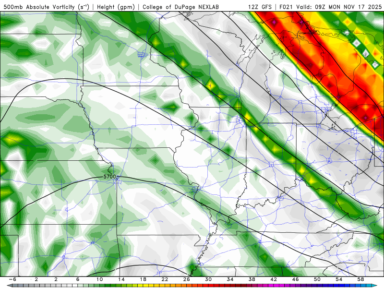Click the 34 colorbar value
384x288 pixels.
230,279
